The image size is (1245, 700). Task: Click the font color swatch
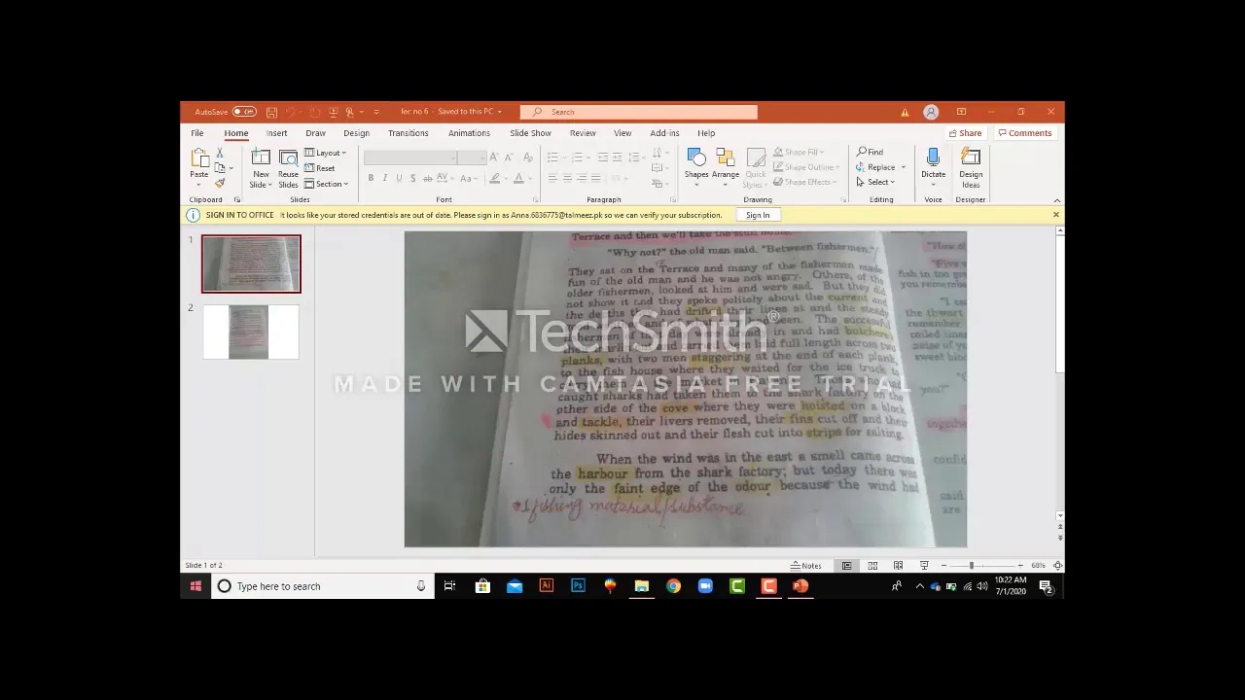[x=517, y=178]
